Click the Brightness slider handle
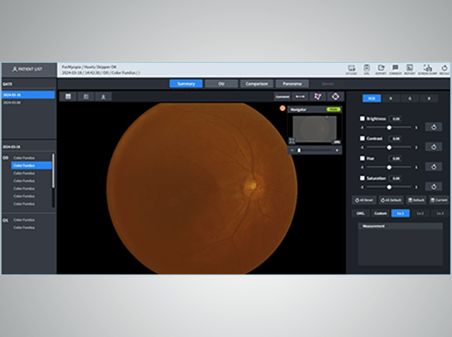The image size is (452, 337). click(x=389, y=127)
